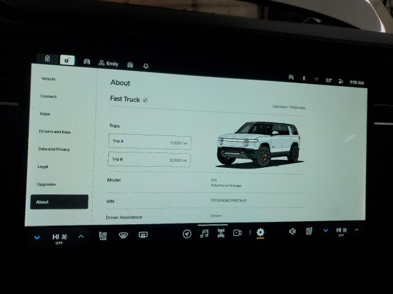This screenshot has height=294, width=393.
Task: Open the Emily driver profile
Action: coord(108,63)
